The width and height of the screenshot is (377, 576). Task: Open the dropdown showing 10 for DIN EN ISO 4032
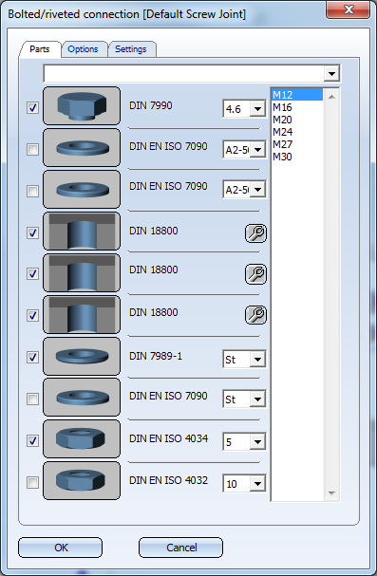point(257,484)
